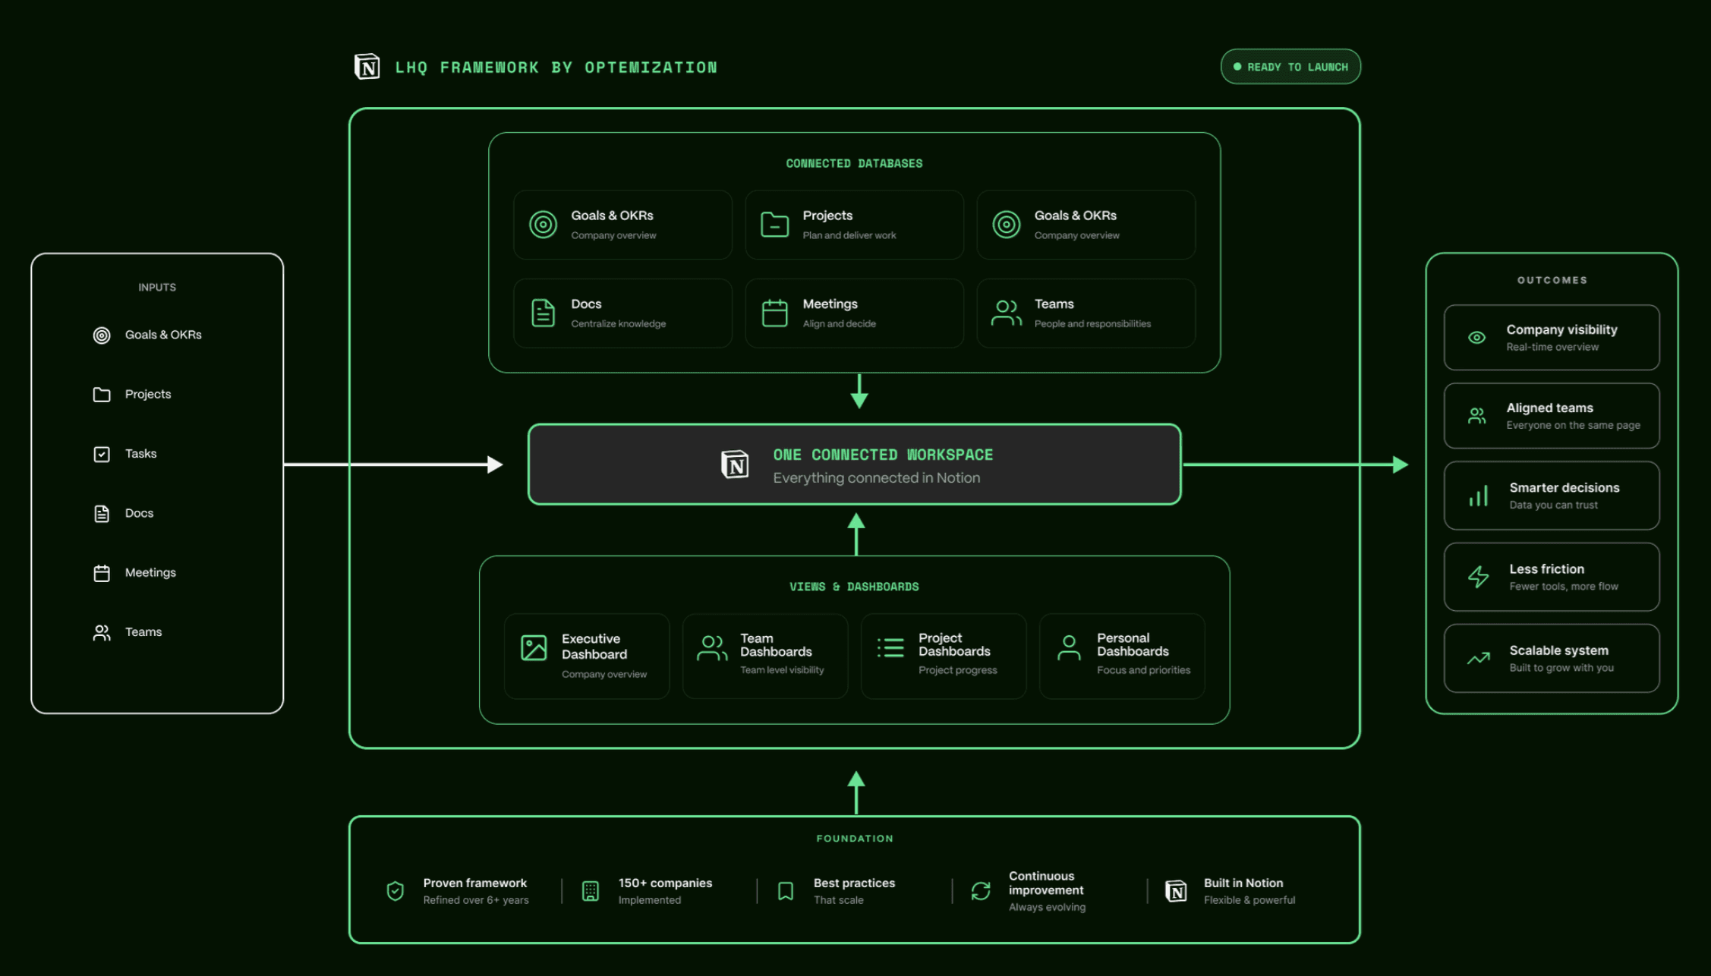Click the bar chart icon beside Smarter decisions

pyautogui.click(x=1478, y=496)
